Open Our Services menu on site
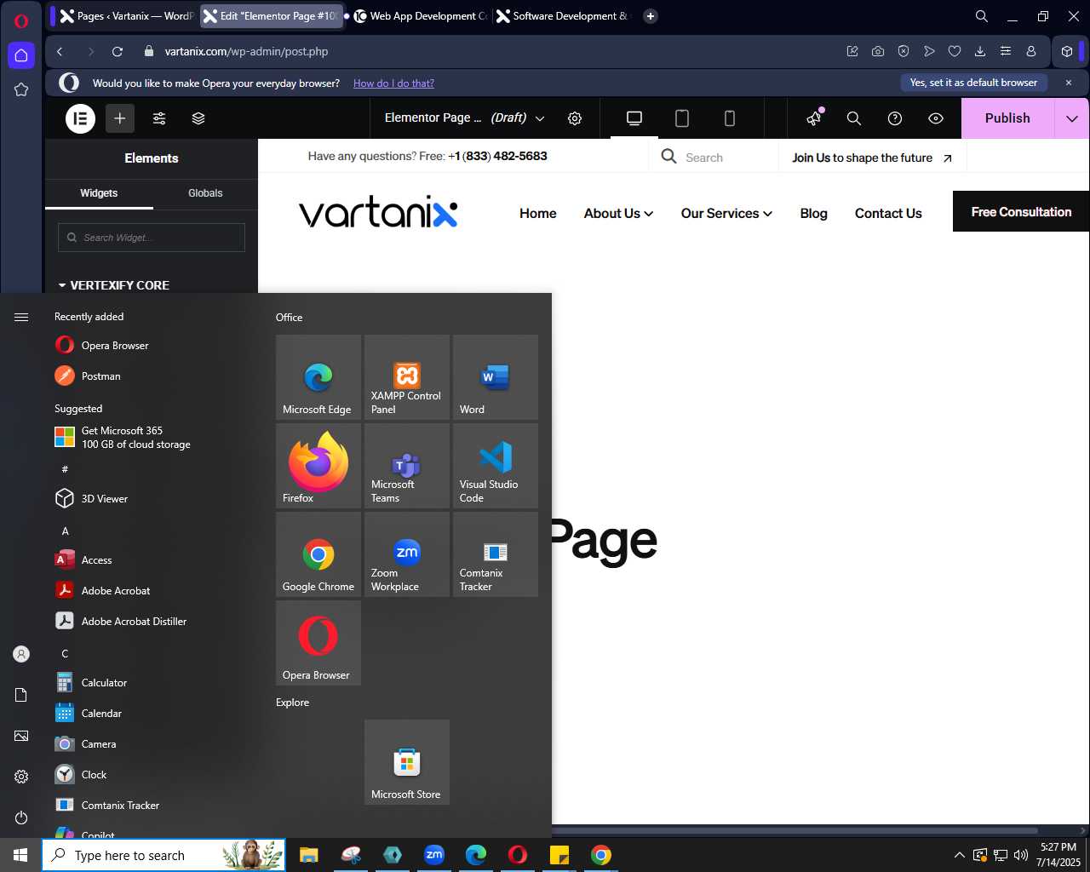The height and width of the screenshot is (872, 1090). 726,213
